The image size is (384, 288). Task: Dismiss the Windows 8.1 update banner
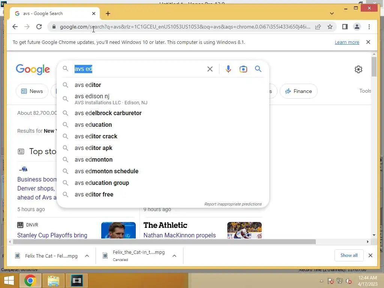pyautogui.click(x=368, y=42)
